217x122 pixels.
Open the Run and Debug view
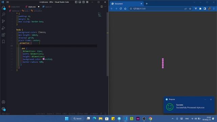[x=3, y=28]
